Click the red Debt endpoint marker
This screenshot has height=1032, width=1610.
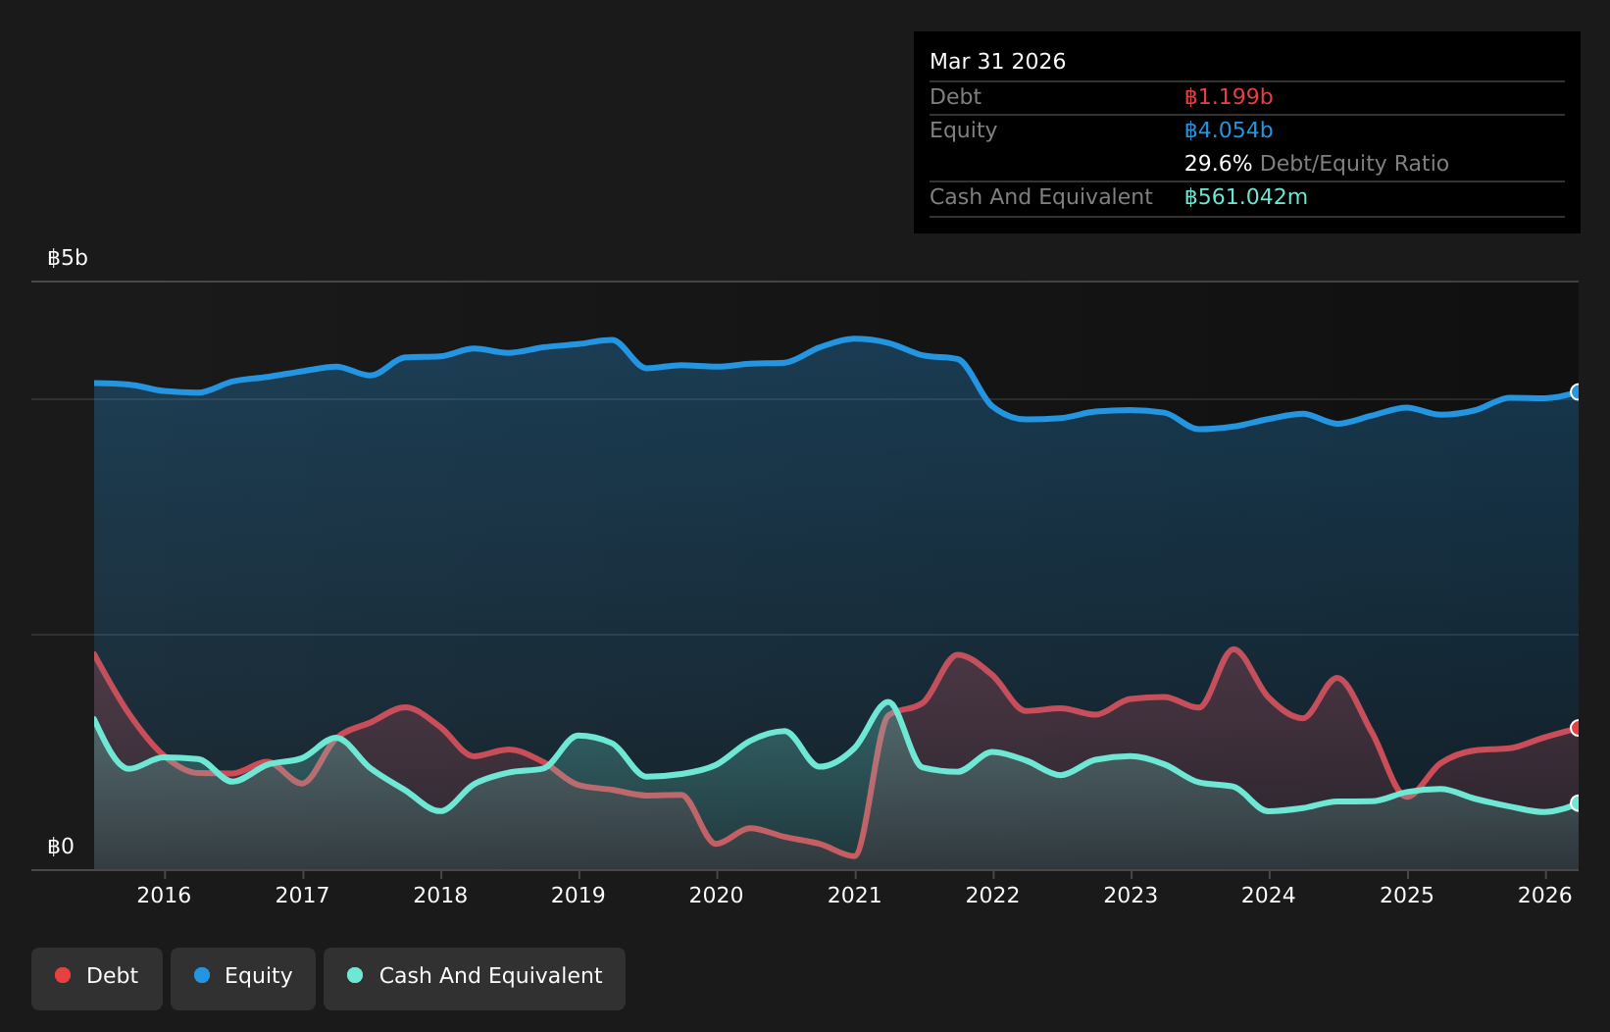click(x=1577, y=728)
